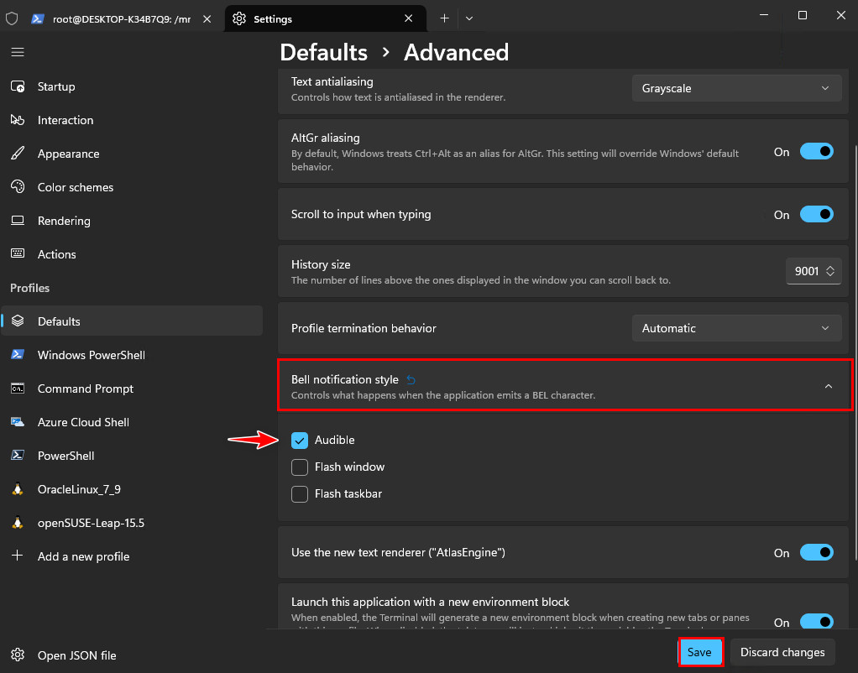Open a new tab with the plus button

[444, 18]
